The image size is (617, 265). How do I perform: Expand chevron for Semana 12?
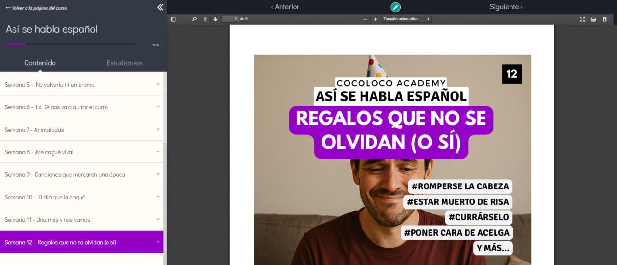point(158,241)
